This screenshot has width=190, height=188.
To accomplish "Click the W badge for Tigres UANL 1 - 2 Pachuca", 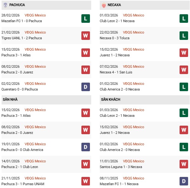I will [x=85, y=35].
